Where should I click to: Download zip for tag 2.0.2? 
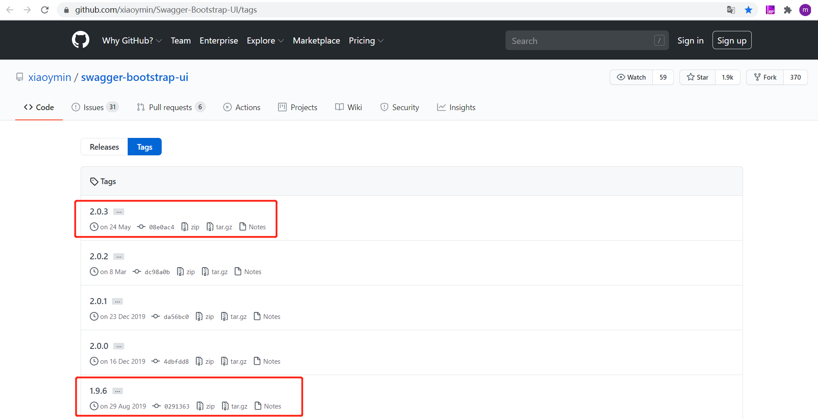pyautogui.click(x=186, y=272)
